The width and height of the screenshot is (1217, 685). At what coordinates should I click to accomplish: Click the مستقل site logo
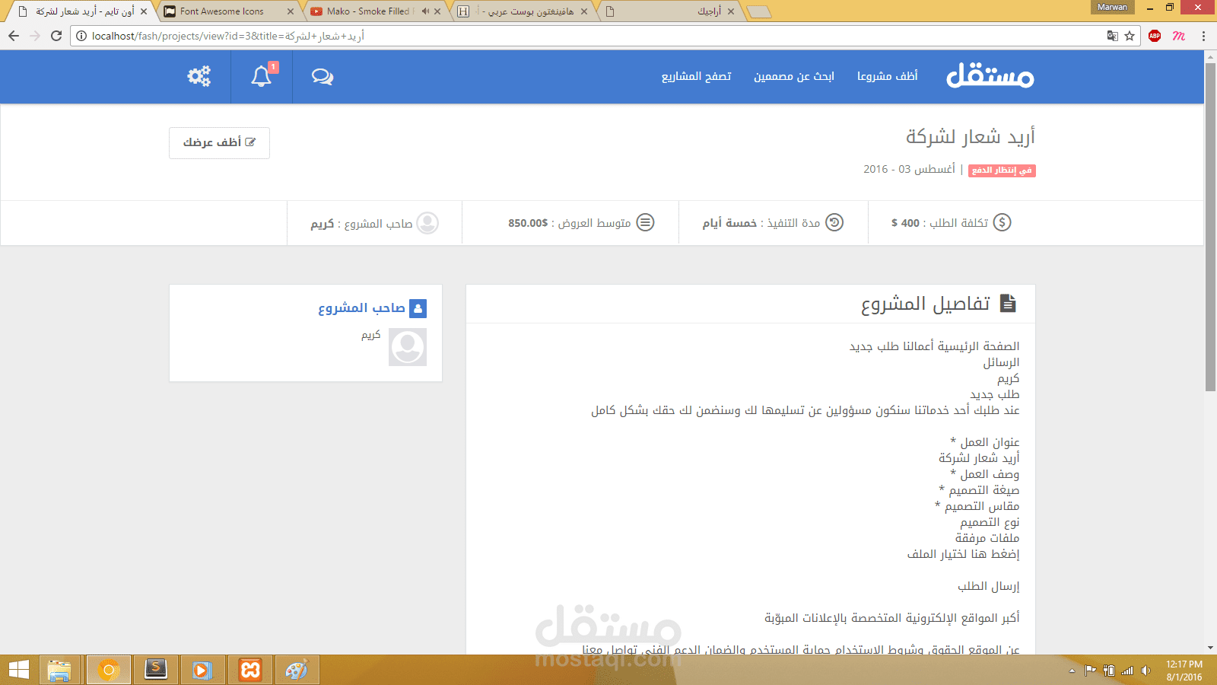(990, 76)
